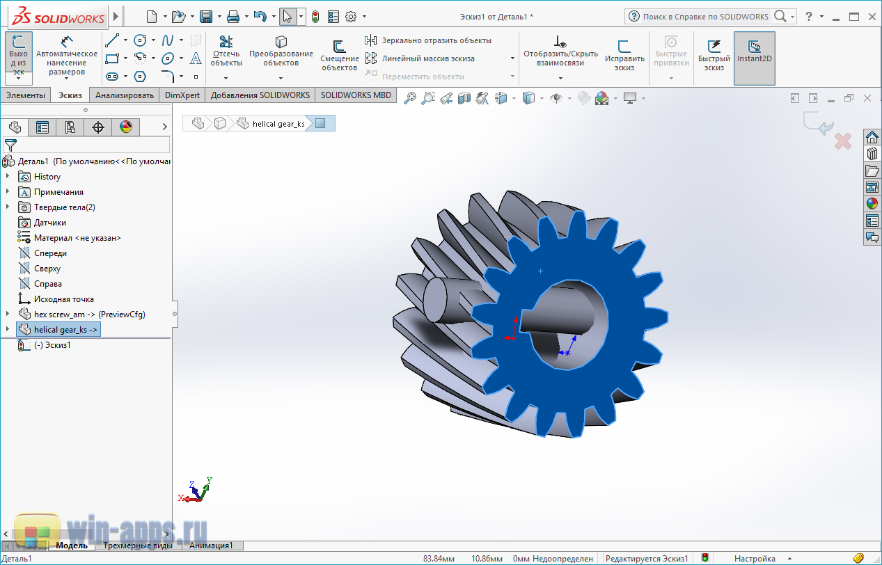Viewport: 882px width, 565px height.
Task: Expand hex screw_am tree node
Action: coord(8,315)
